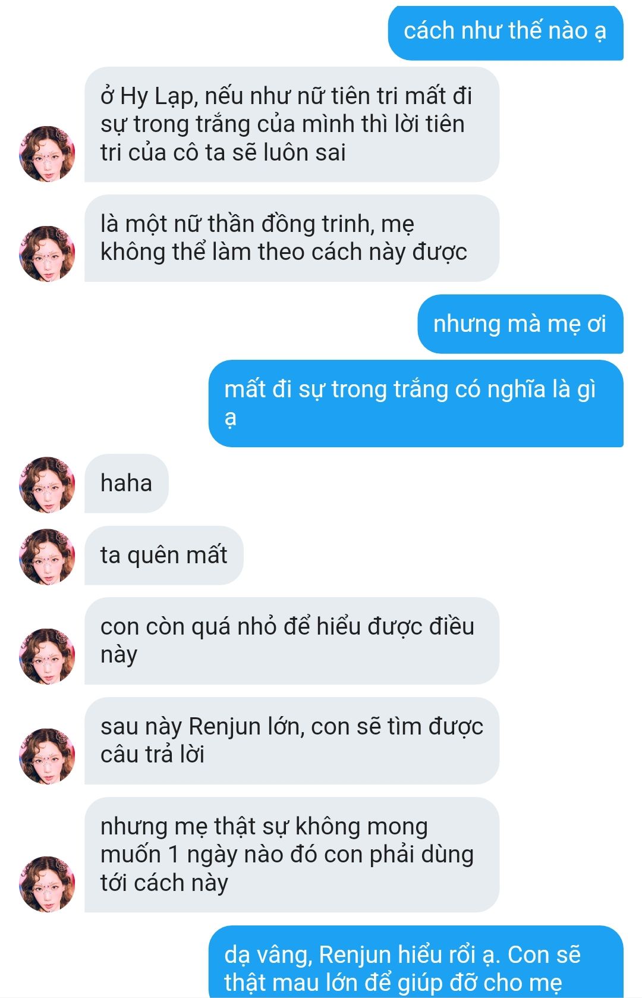Tap the 'haha' message bubble
This screenshot has height=998, width=642.
(126, 484)
